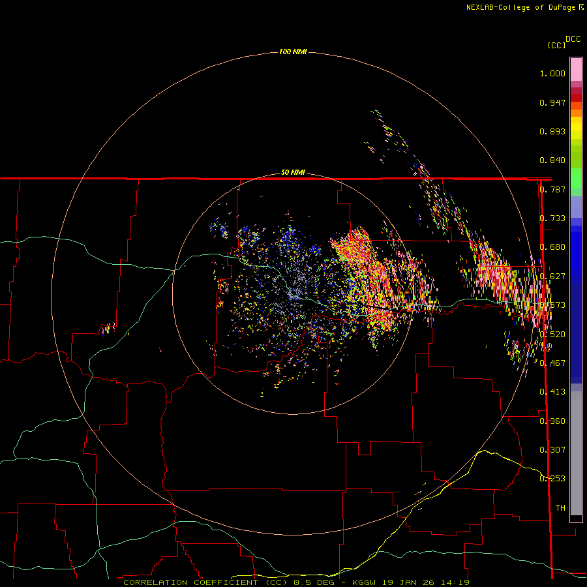Select the 0.520 color scale value
This screenshot has width=587, height=587.
552,335
